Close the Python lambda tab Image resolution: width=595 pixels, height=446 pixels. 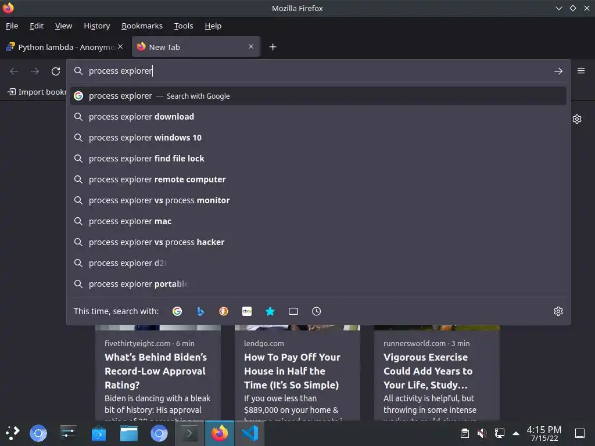120,46
